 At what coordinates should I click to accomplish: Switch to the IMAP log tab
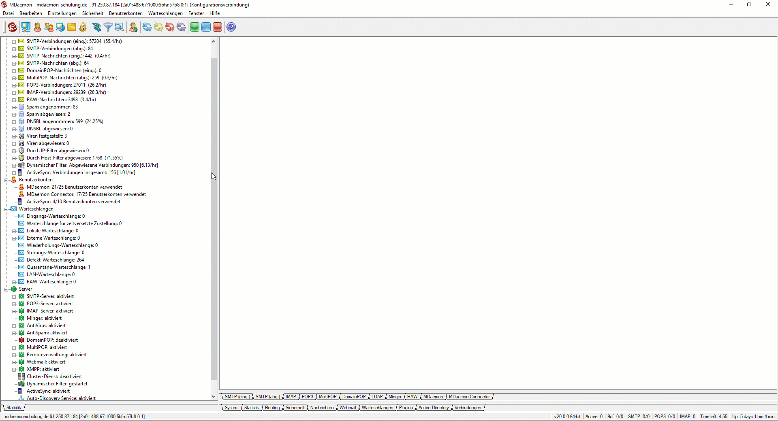click(x=291, y=397)
